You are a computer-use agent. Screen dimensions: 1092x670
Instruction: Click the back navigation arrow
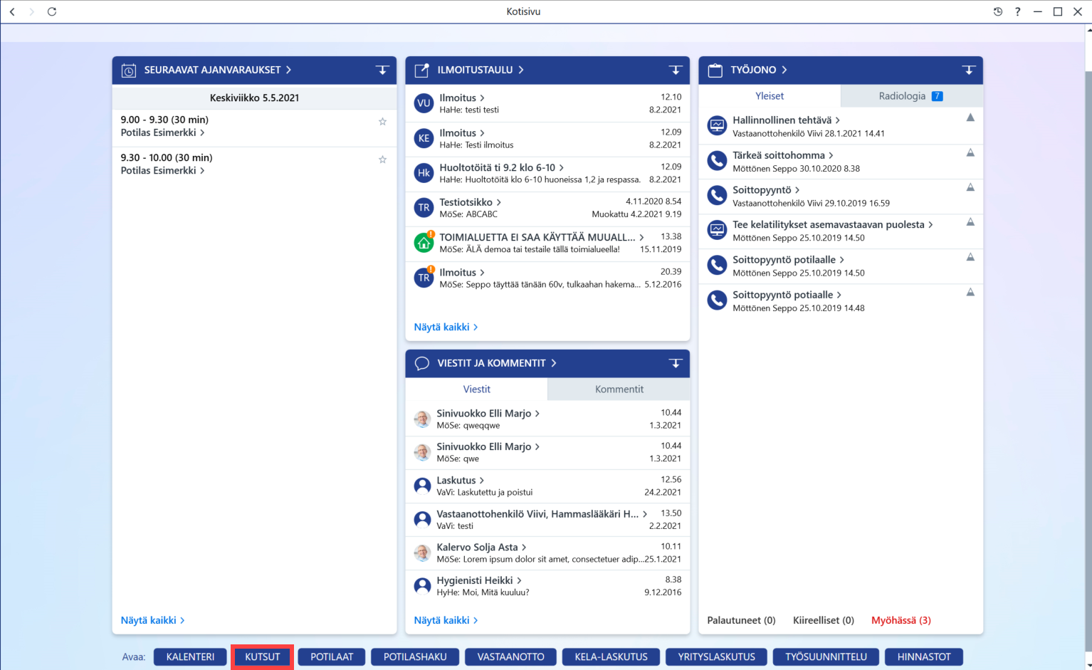(12, 11)
